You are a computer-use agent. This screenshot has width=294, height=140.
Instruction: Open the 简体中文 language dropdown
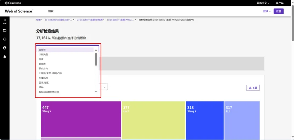pyautogui.click(x=263, y=3)
